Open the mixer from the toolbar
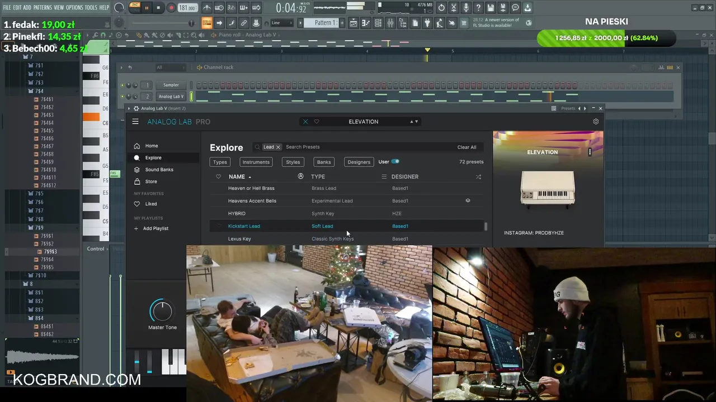Viewport: 716px width, 402px height. pyautogui.click(x=390, y=23)
